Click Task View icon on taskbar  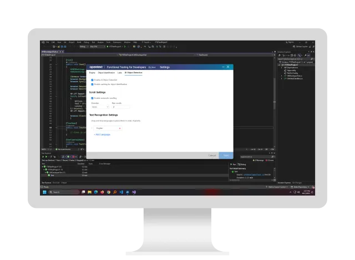83,192
